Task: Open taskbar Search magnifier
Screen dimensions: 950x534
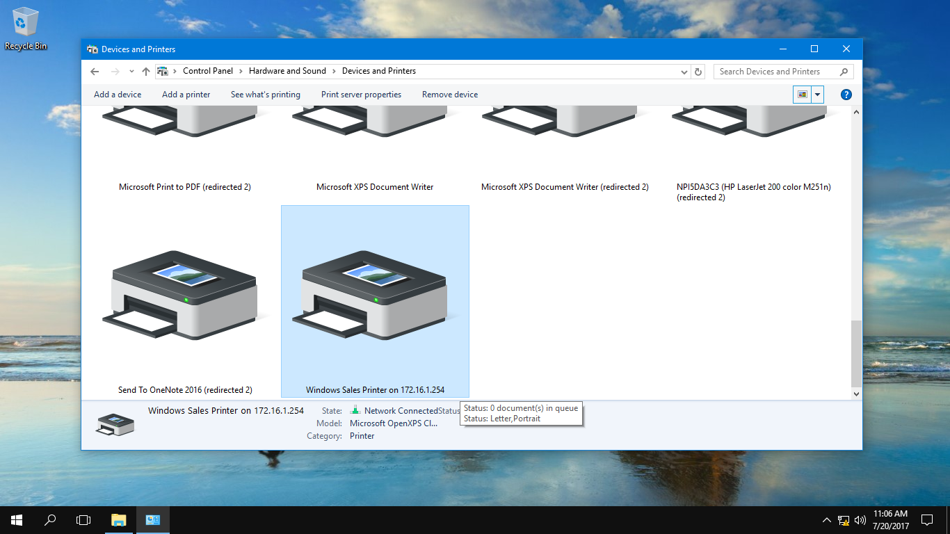Action: (50, 520)
